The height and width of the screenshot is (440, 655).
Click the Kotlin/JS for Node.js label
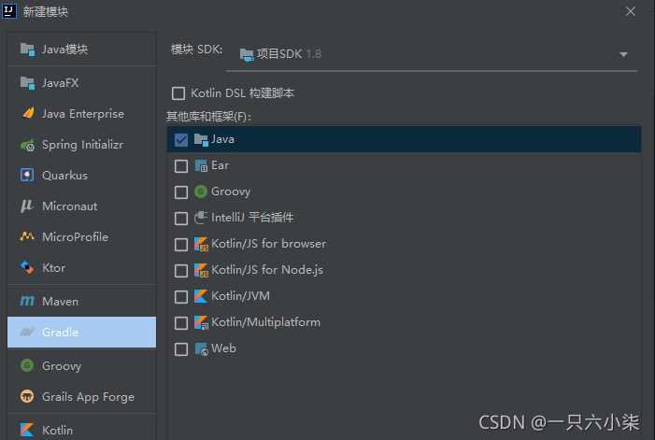click(267, 270)
